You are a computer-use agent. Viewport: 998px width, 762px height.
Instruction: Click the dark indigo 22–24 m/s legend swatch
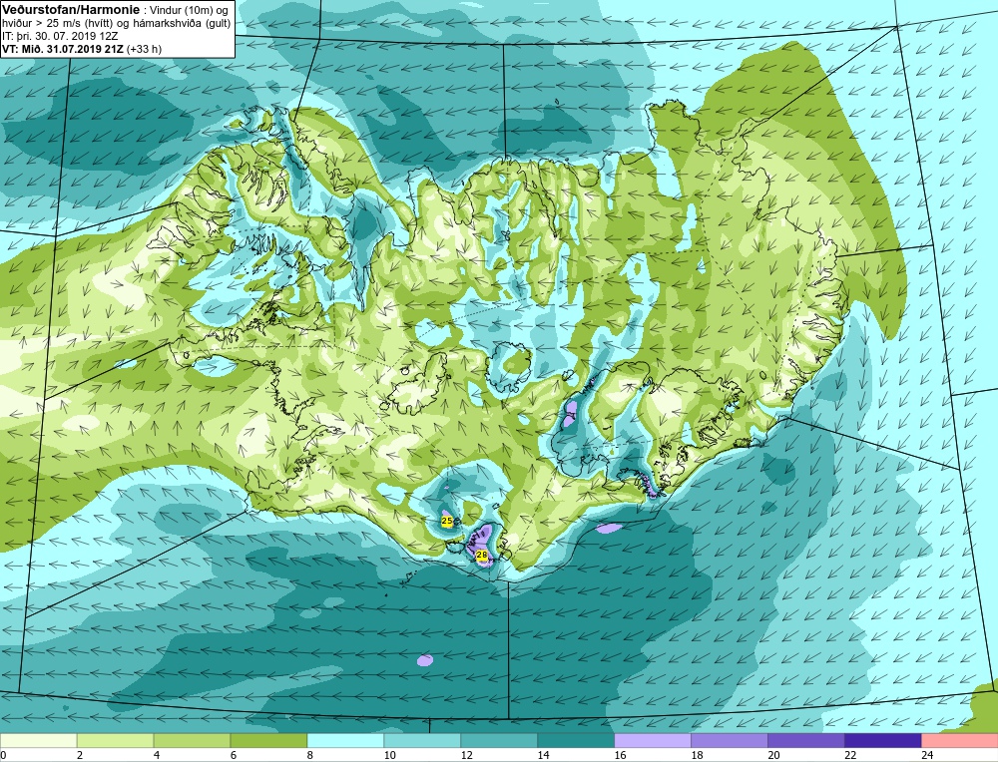pos(883,741)
